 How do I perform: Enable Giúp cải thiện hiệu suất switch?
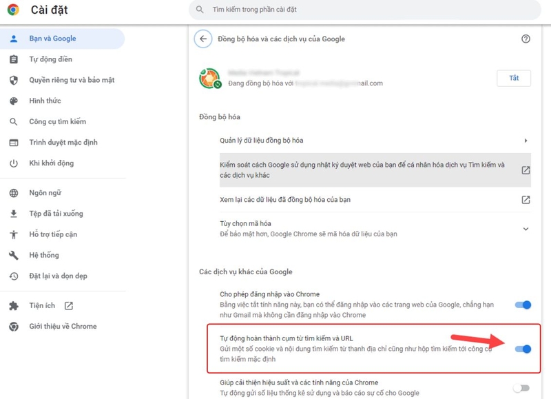point(523,387)
